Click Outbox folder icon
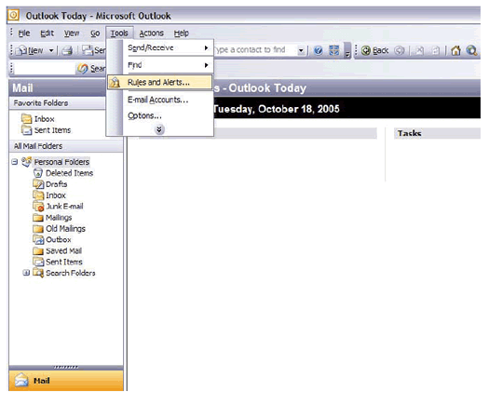The width and height of the screenshot is (489, 404). (38, 240)
